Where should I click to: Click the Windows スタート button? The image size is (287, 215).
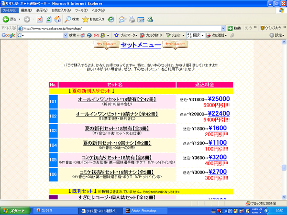coord(15,211)
